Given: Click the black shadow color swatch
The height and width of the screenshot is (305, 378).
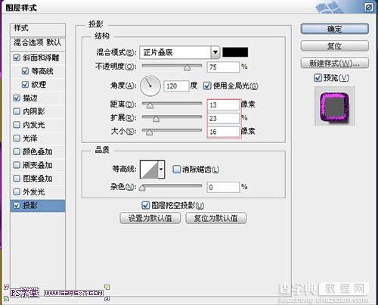Looking at the screenshot, I should click(235, 52).
